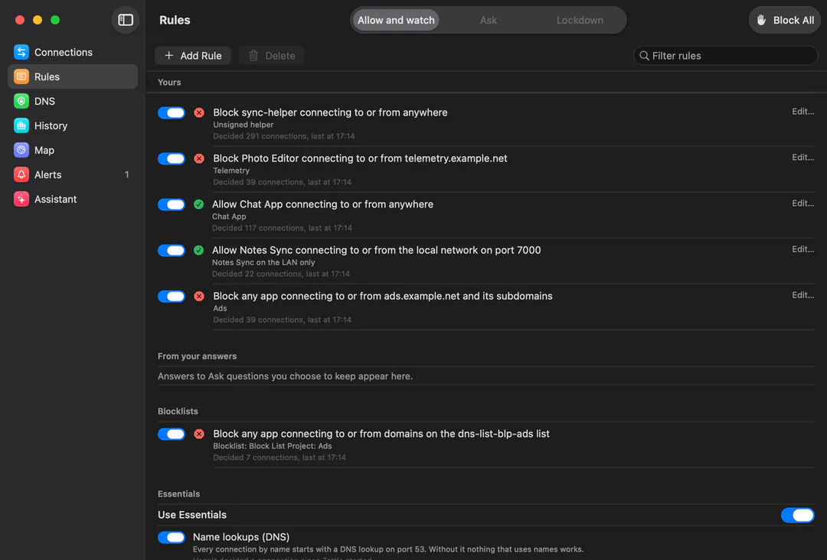
Task: Edit the Block Photo Editor rule
Action: [x=802, y=157]
